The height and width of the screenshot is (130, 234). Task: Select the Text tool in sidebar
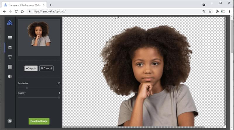click(x=10, y=57)
